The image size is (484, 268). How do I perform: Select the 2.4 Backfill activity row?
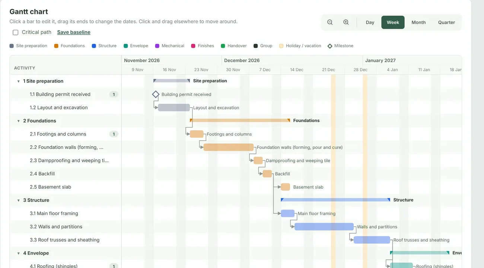coord(66,174)
